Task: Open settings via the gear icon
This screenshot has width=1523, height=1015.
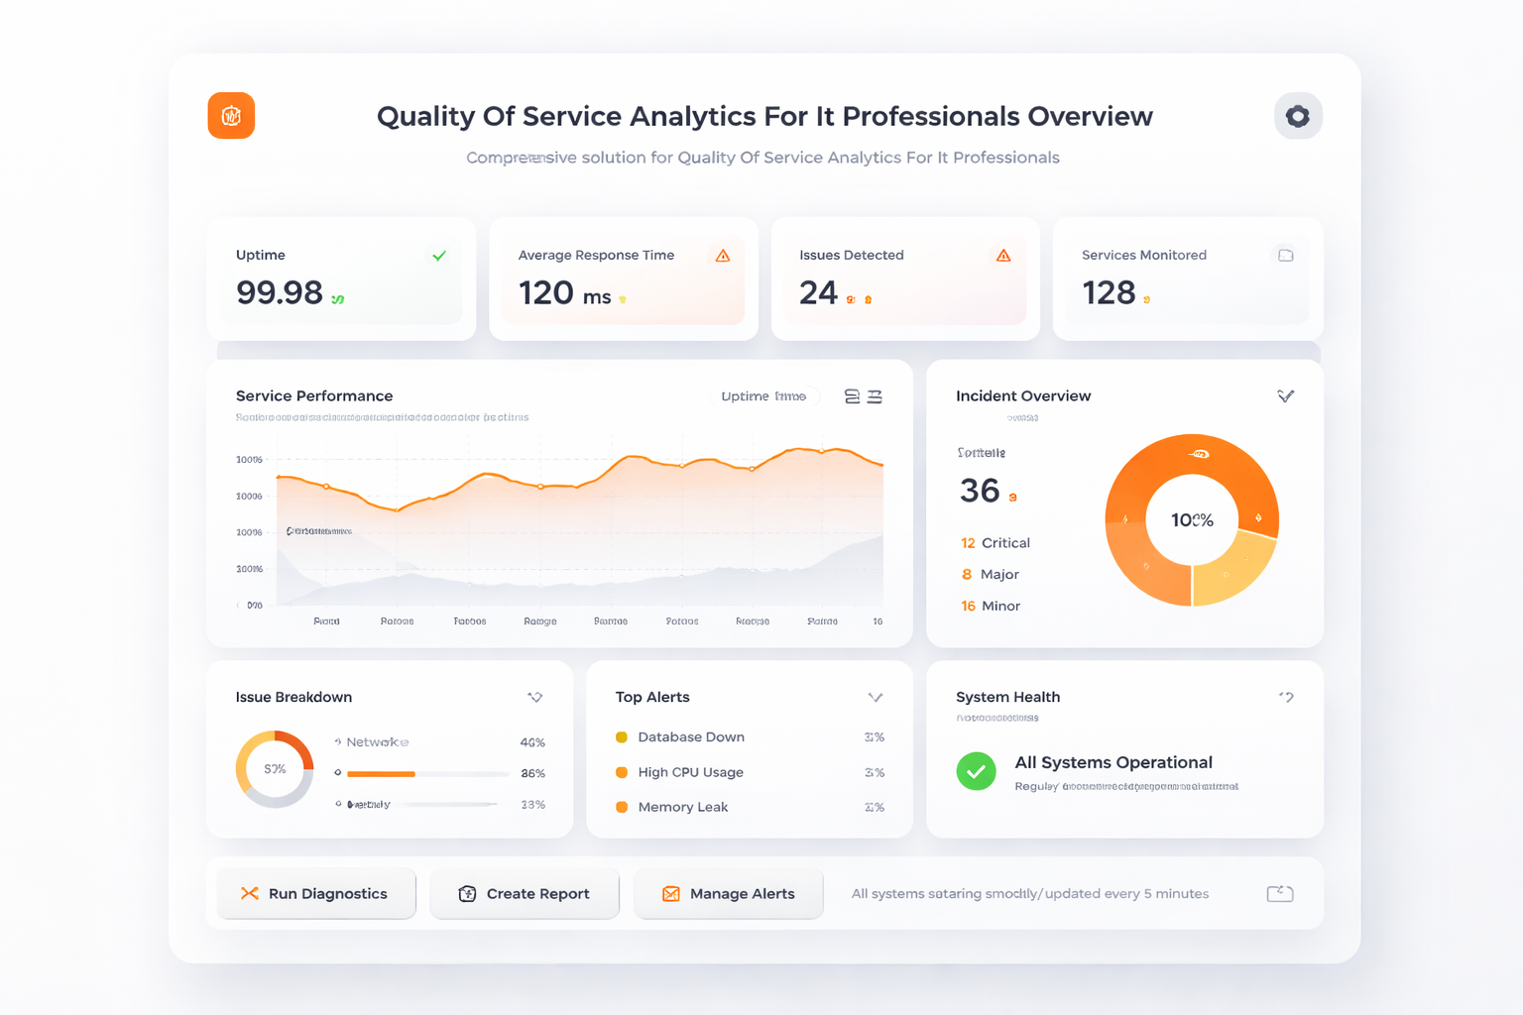Action: (x=1297, y=116)
